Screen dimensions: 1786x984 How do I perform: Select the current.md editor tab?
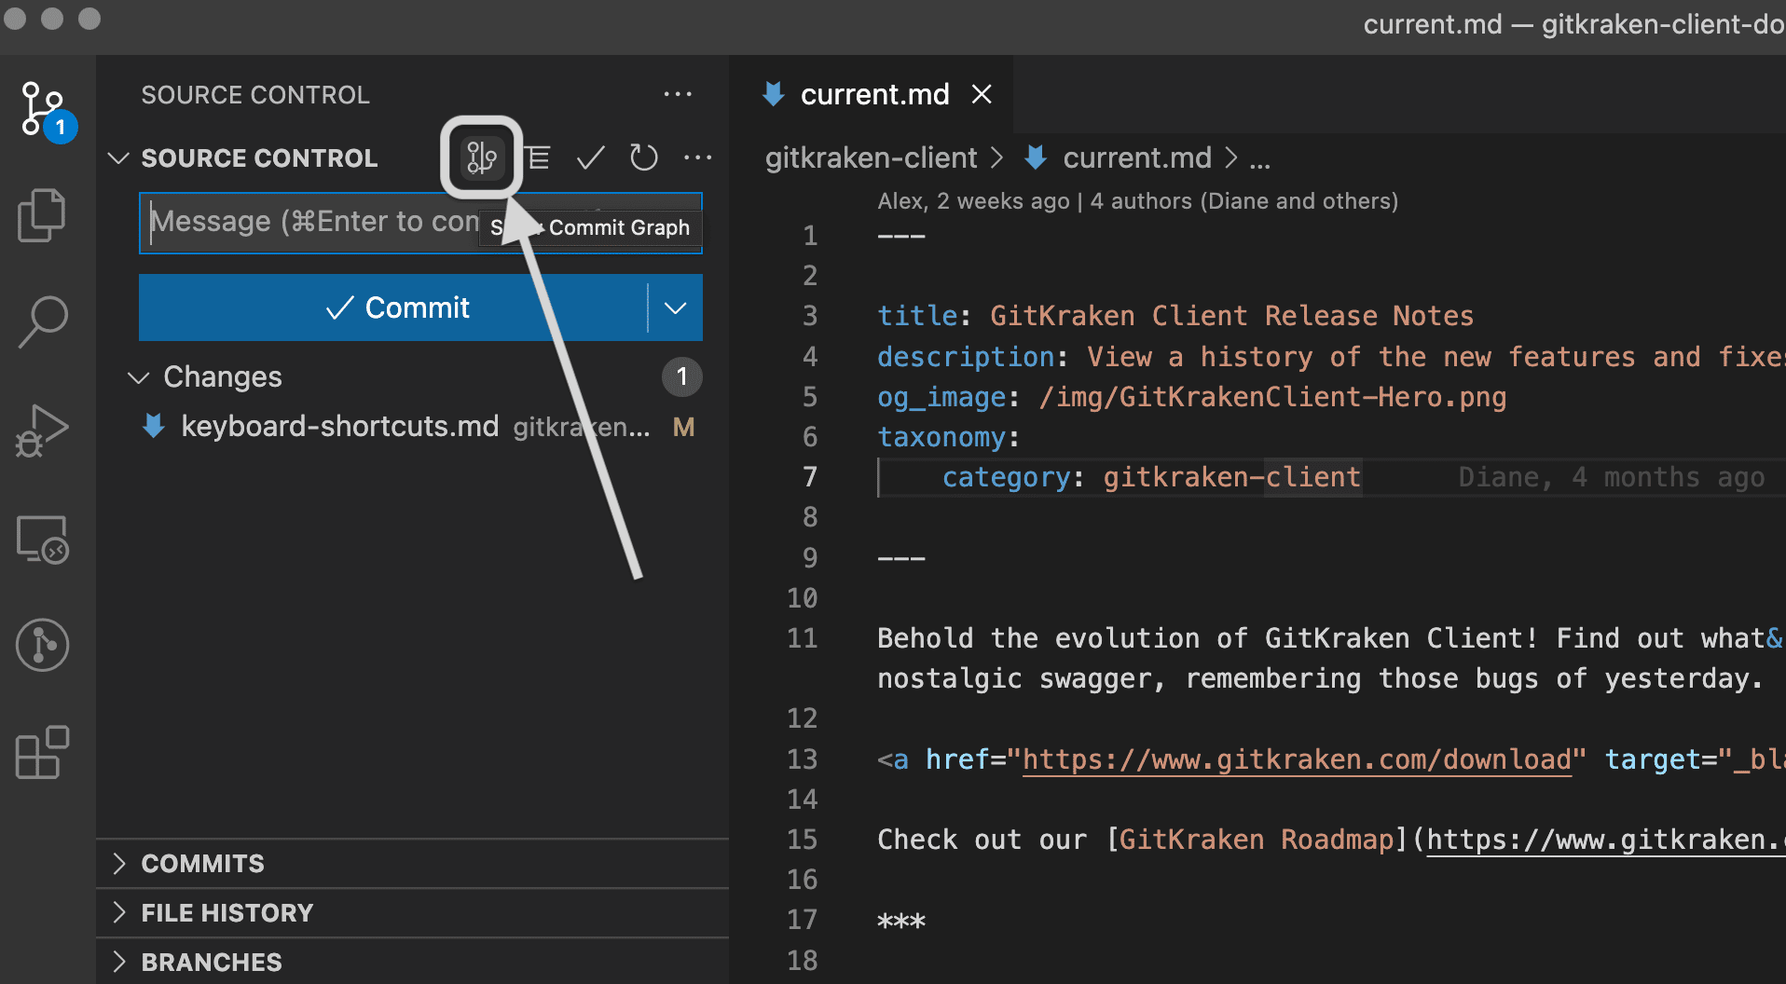click(x=873, y=94)
